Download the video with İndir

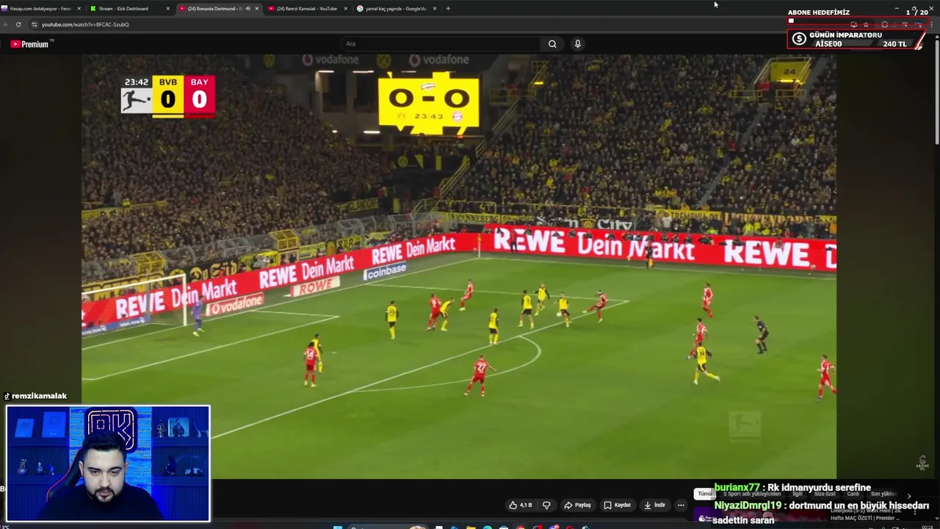654,505
